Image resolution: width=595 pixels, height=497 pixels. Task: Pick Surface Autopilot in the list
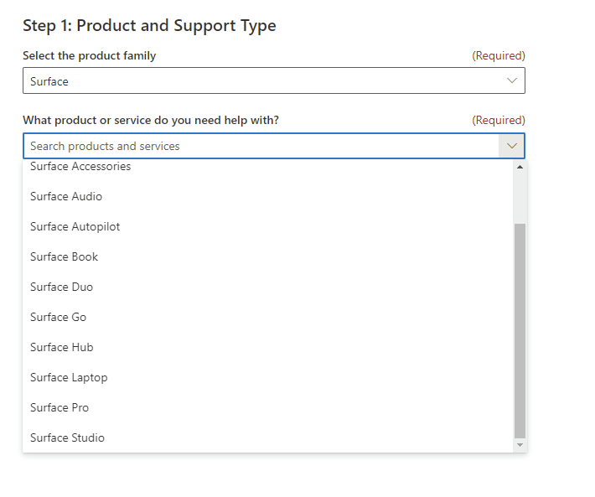click(268, 226)
